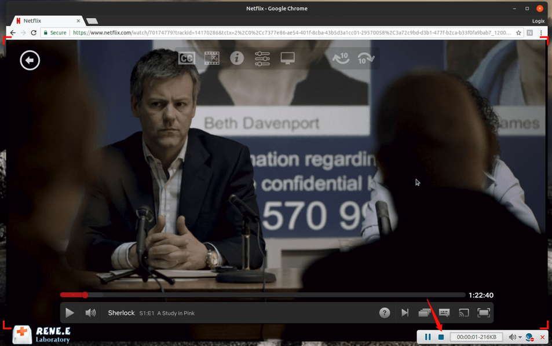Click the recording timer 00:00:01-216KB
Viewport: 552px width, 346px height.
click(476, 337)
